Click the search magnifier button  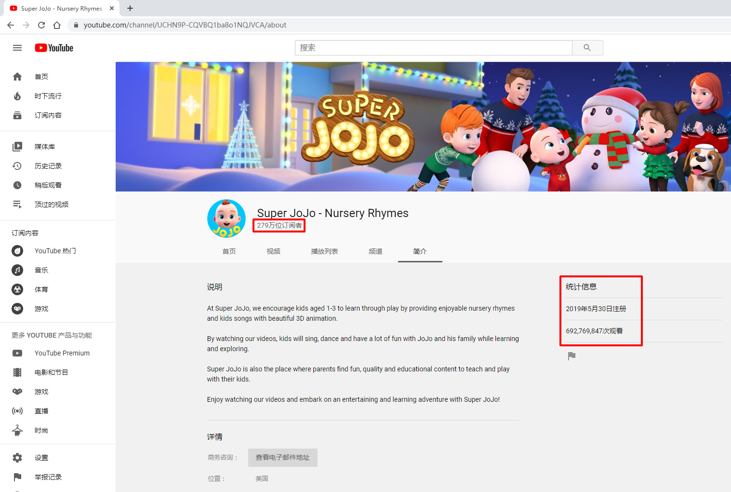pyautogui.click(x=587, y=48)
